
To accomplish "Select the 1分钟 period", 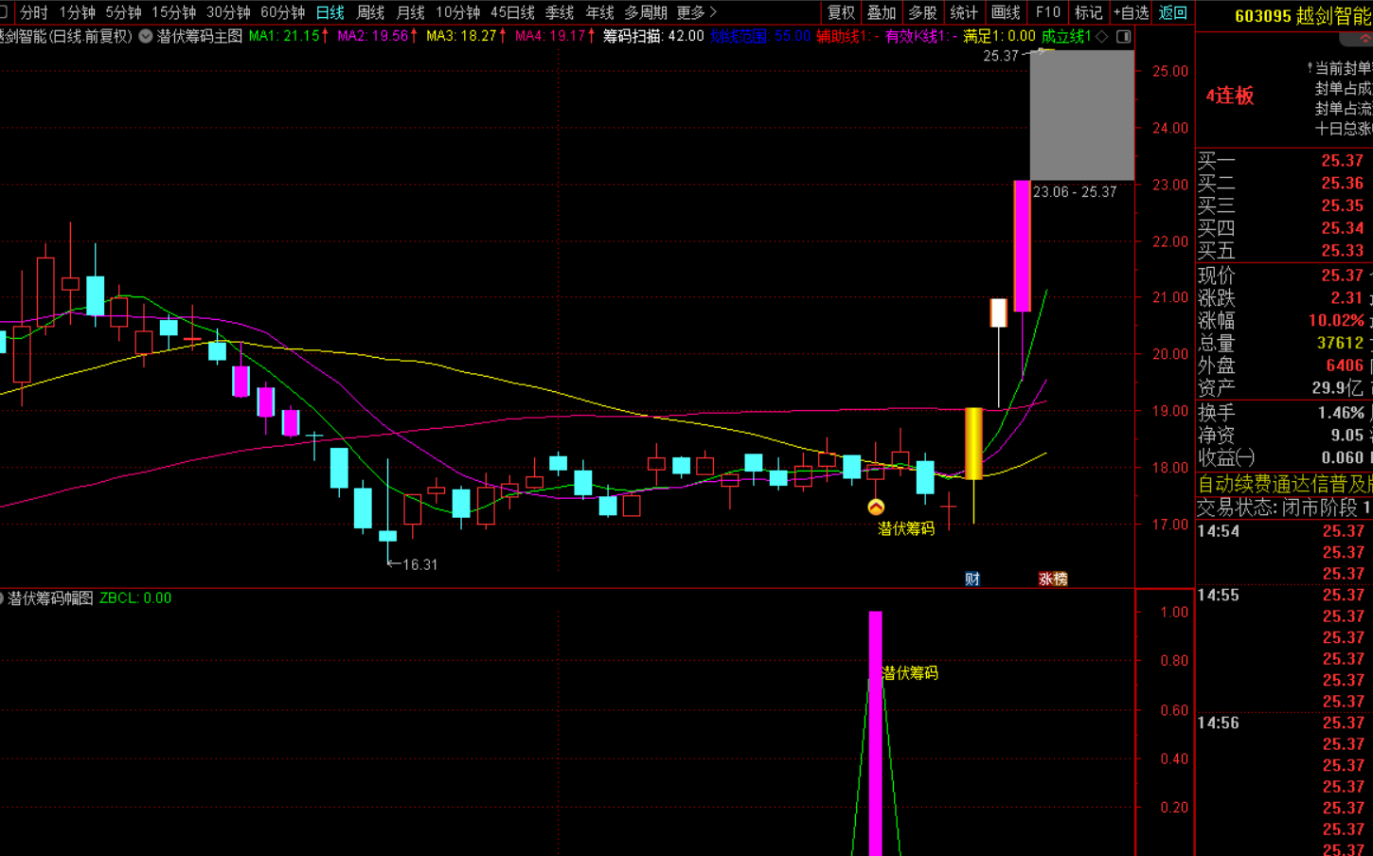I will [x=77, y=12].
